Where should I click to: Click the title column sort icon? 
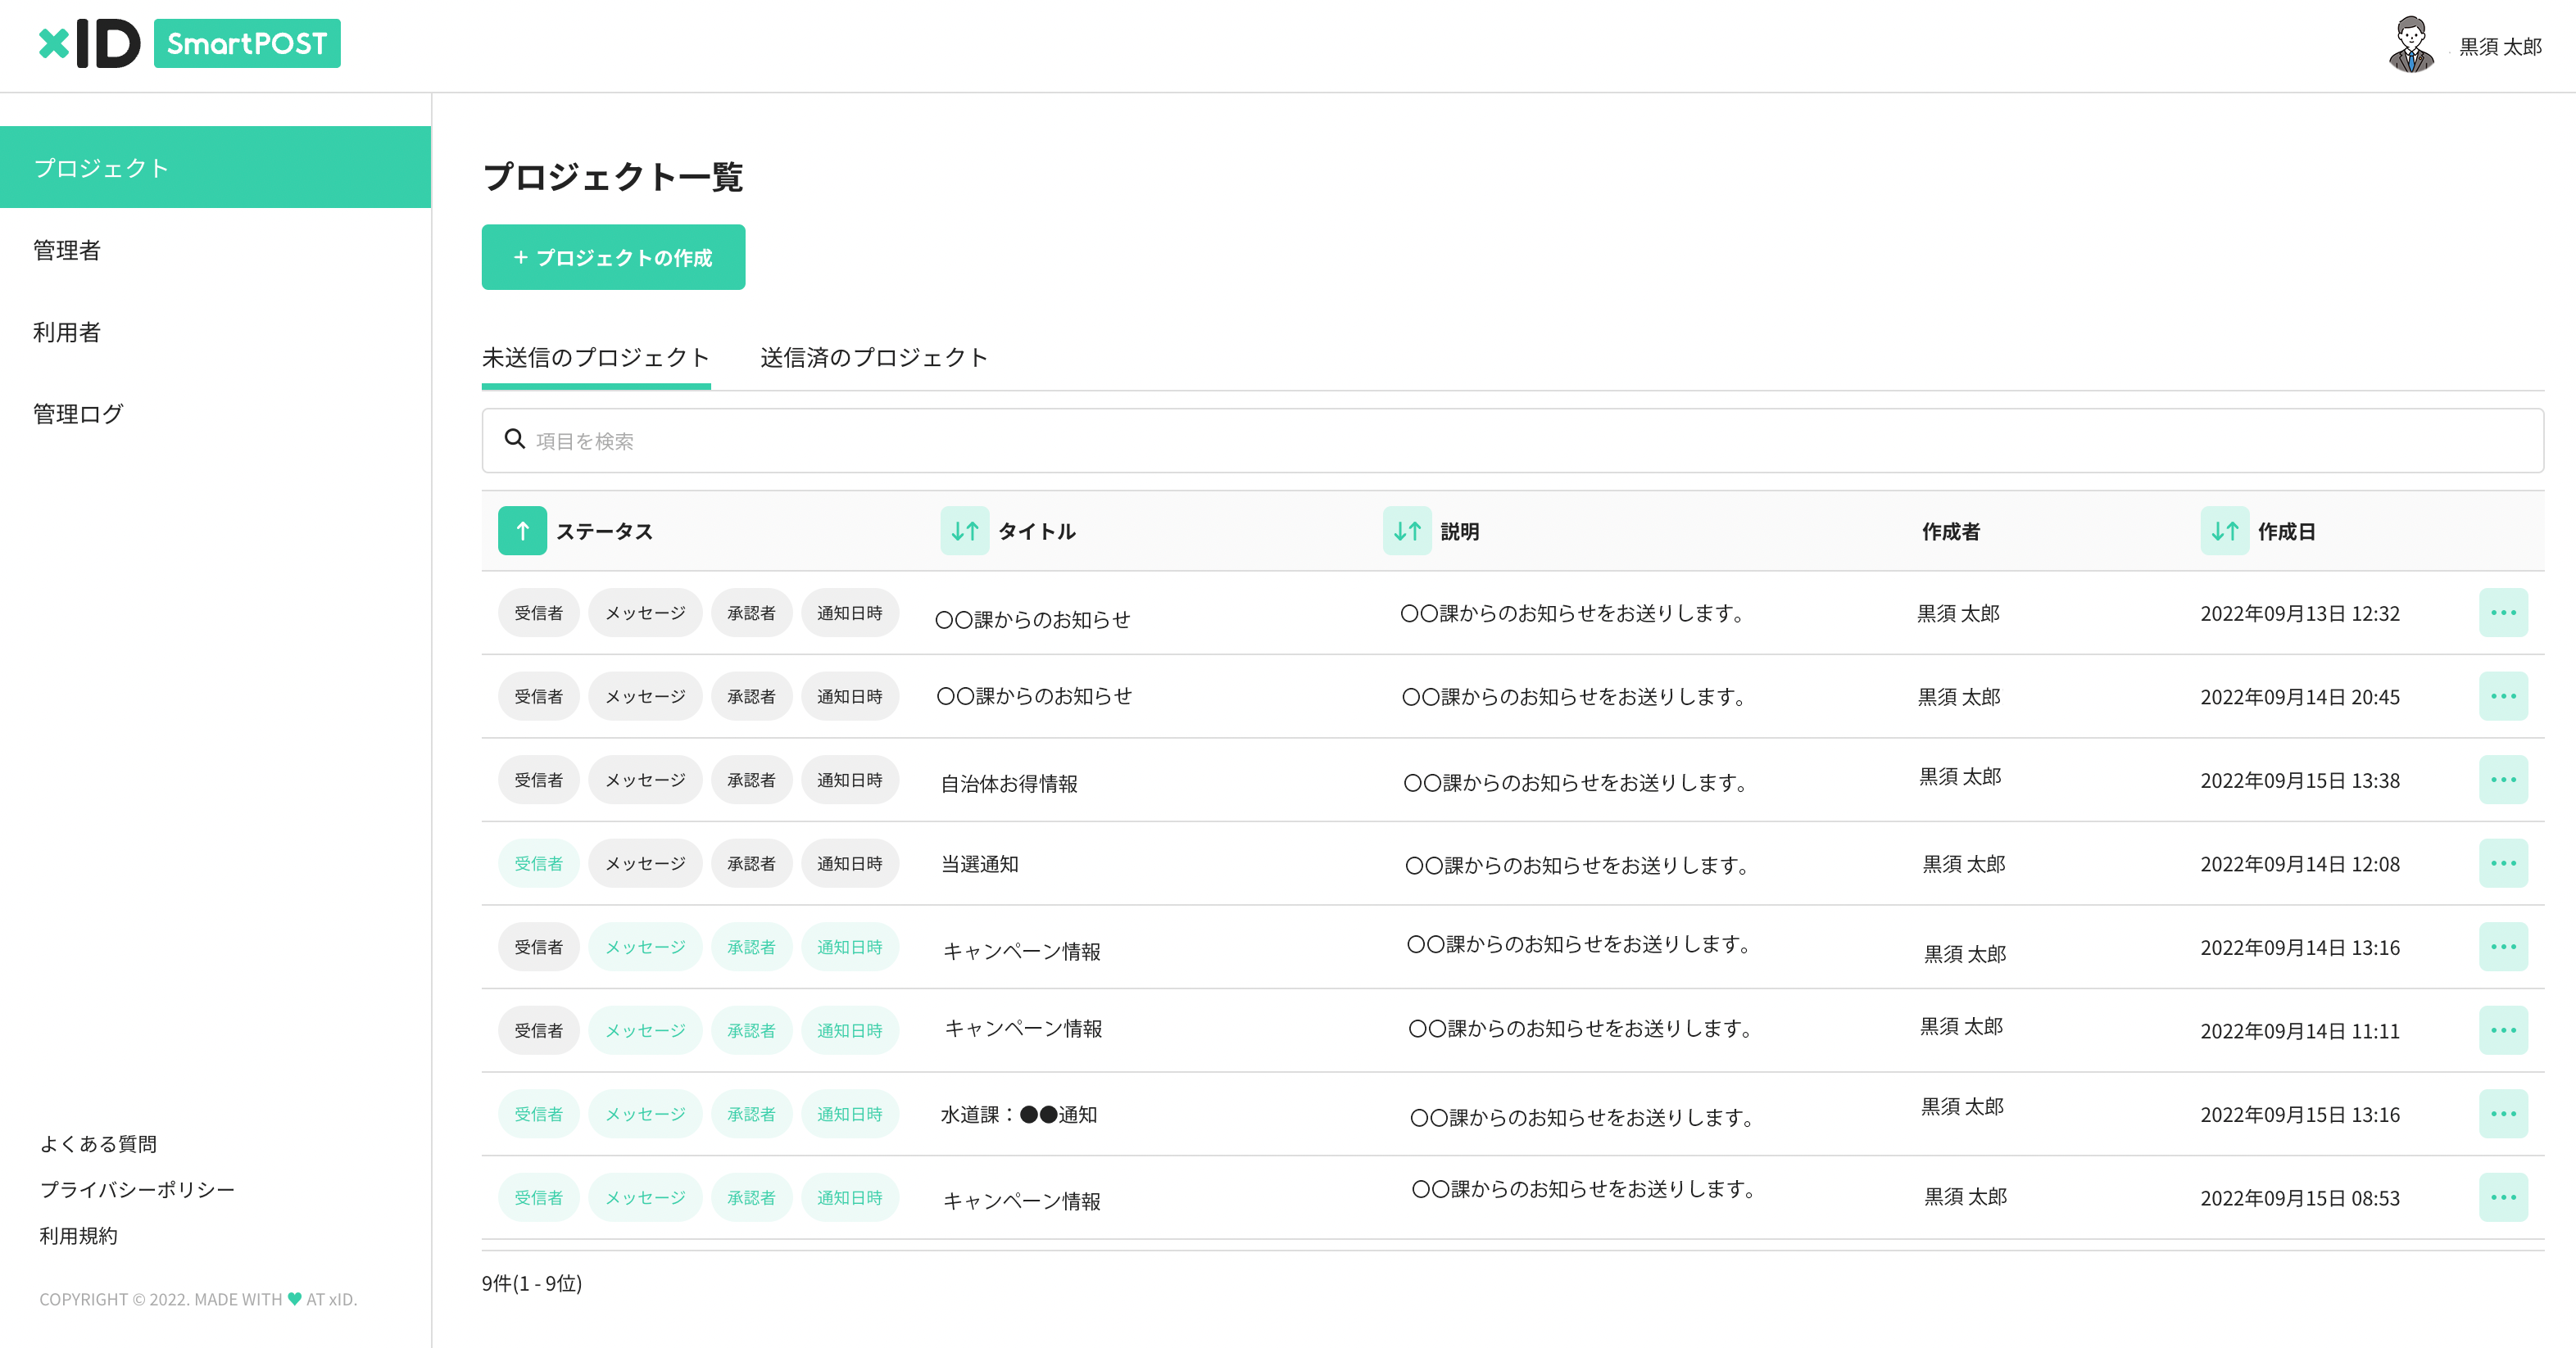coord(964,531)
